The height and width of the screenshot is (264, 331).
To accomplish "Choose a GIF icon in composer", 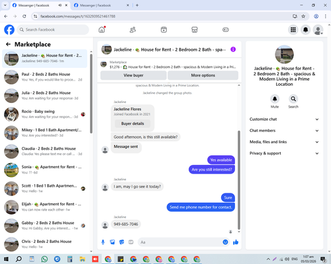I will pos(131,242).
